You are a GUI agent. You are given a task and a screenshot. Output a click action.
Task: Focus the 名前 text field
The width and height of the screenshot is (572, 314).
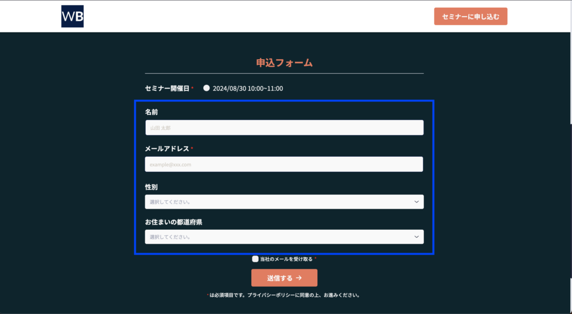tap(284, 128)
